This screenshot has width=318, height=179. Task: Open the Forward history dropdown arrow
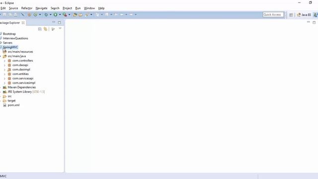coord(136,14)
